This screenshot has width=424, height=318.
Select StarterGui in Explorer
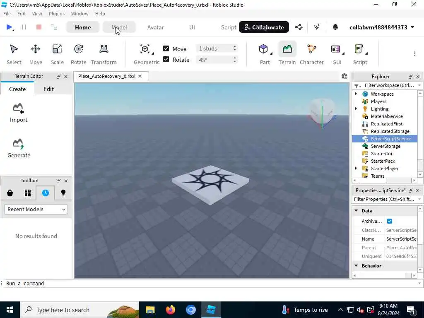[x=381, y=153]
